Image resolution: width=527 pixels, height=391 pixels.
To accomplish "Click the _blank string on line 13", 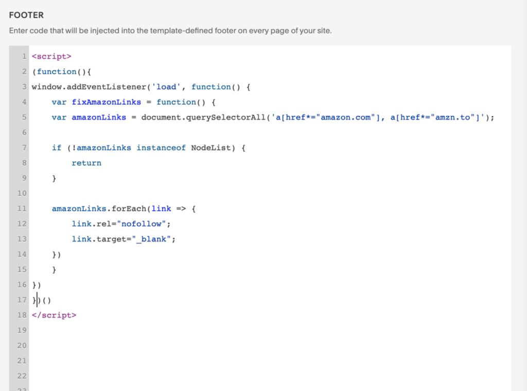I will coord(152,239).
